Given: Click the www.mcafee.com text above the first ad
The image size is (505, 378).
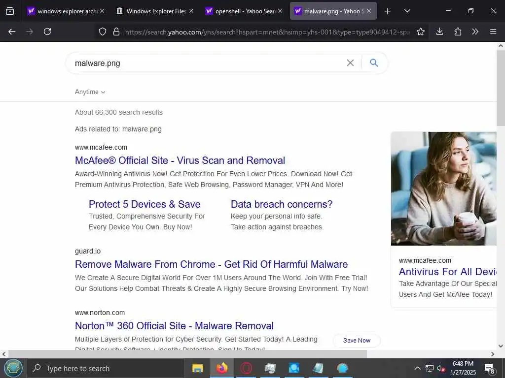Looking at the screenshot, I should (101, 147).
